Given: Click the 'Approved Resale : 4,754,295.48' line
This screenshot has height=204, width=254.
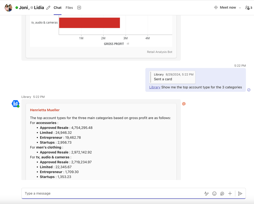Looking at the screenshot, I should pyautogui.click(x=66, y=128).
